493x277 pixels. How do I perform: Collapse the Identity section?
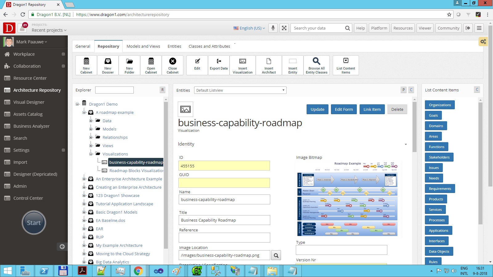click(405, 144)
